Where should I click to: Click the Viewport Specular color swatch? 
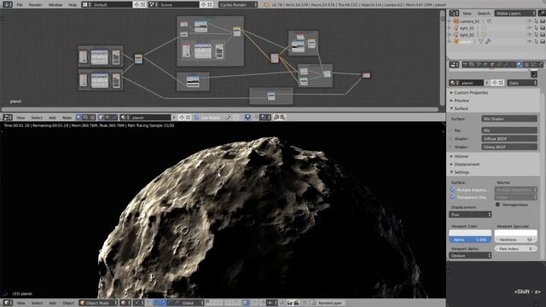[x=516, y=233]
